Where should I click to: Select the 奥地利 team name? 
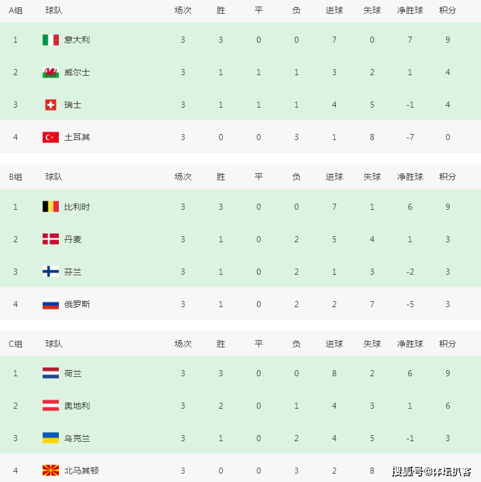(77, 406)
